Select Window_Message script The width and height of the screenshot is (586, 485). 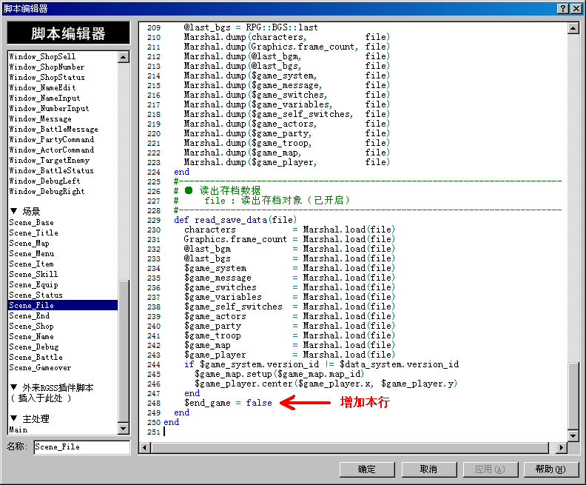40,119
